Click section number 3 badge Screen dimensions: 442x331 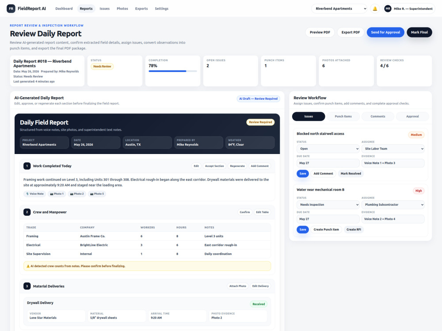pyautogui.click(x=27, y=286)
